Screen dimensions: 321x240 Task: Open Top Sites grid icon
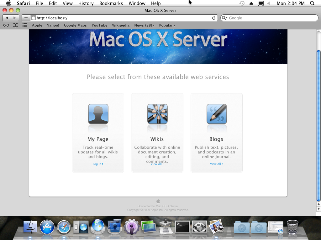pyautogui.click(x=25, y=25)
